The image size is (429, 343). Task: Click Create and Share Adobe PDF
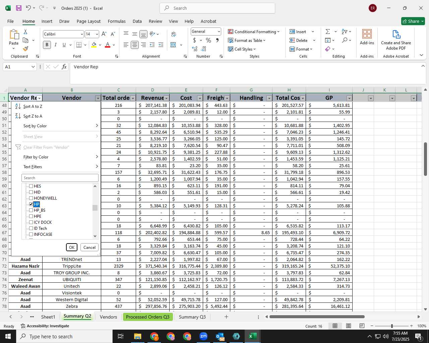396,40
